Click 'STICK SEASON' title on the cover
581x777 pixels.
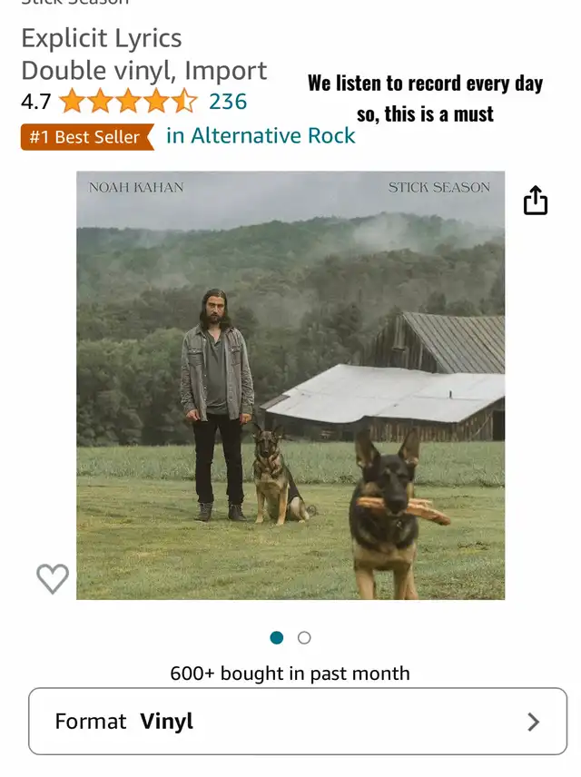click(439, 187)
